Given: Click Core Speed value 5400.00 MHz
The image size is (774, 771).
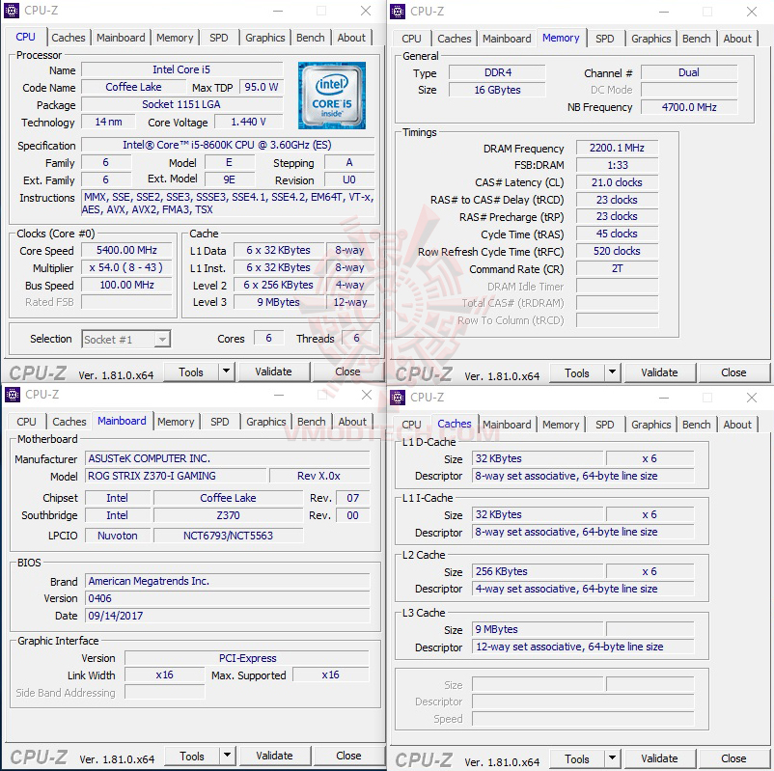Looking at the screenshot, I should tap(126, 250).
